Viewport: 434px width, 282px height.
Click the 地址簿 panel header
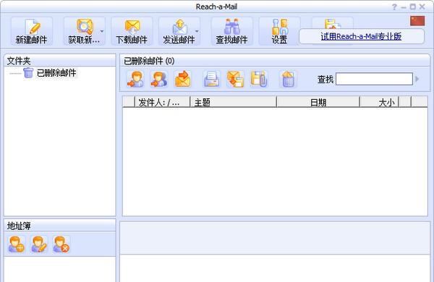(60, 226)
